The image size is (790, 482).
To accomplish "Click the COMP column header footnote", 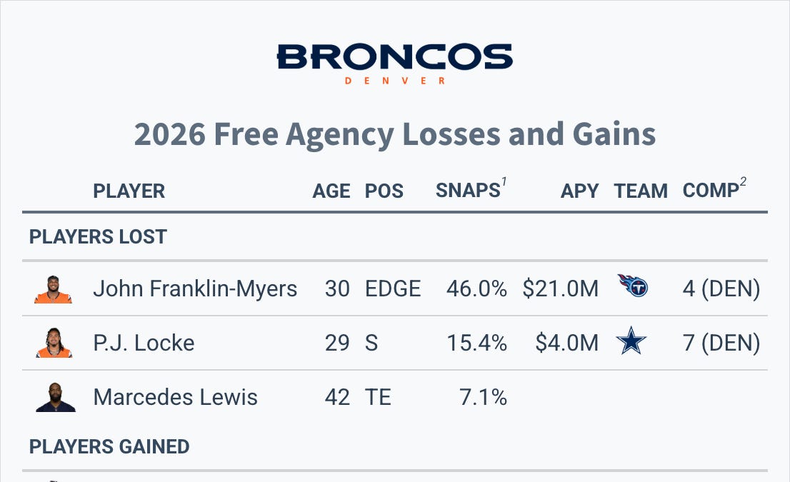I will coord(743,181).
